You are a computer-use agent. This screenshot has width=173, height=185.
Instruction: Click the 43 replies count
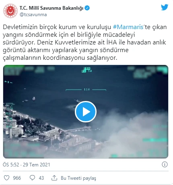pyautogui.click(x=41, y=178)
